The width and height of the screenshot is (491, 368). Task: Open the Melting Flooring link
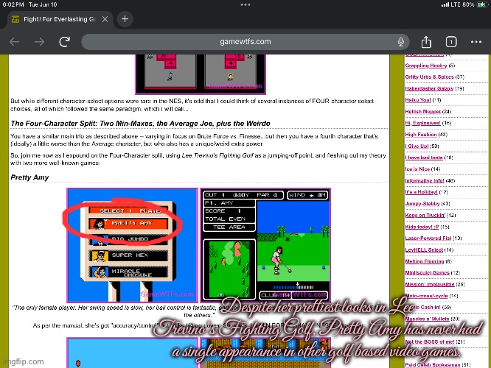425,261
